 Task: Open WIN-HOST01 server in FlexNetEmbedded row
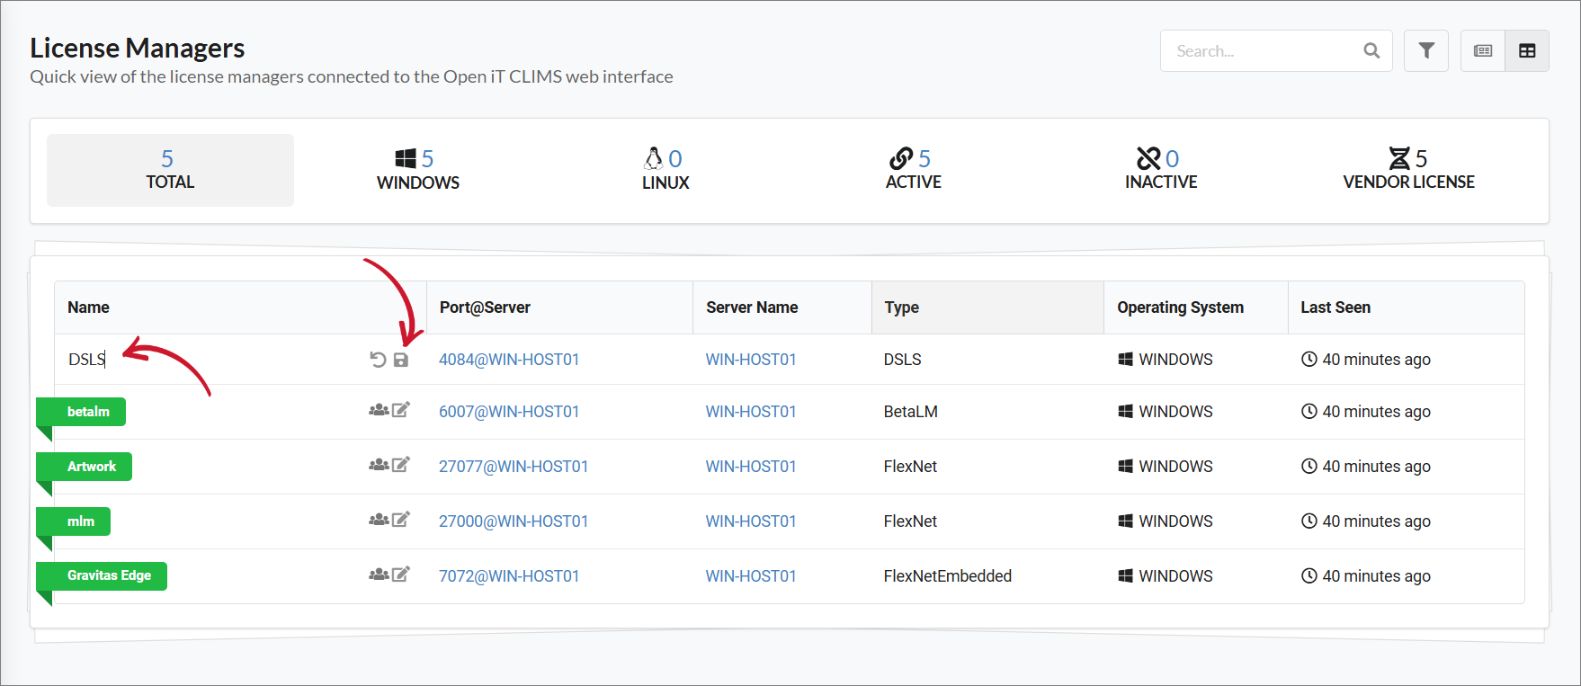pyautogui.click(x=751, y=576)
